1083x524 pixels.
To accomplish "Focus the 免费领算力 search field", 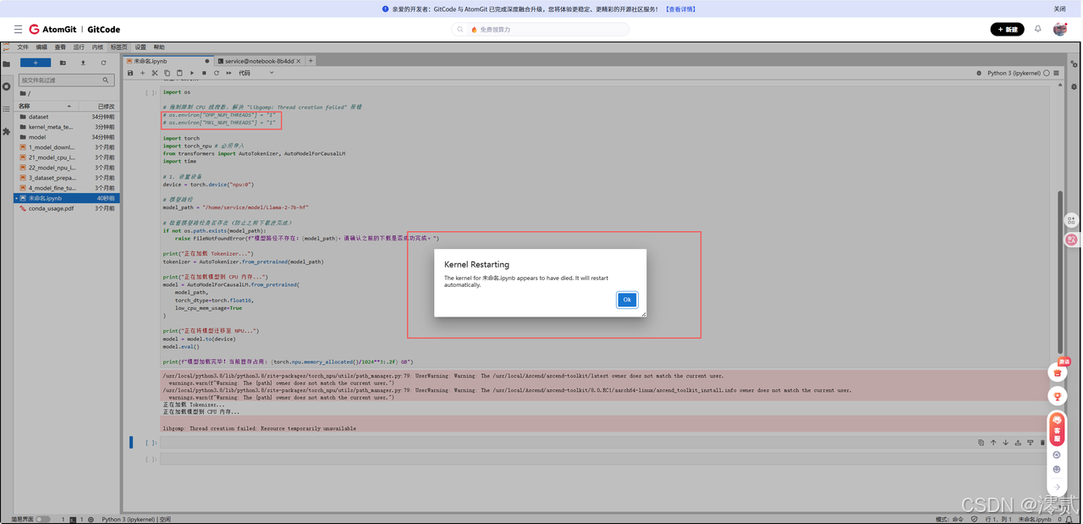I will pos(541,29).
